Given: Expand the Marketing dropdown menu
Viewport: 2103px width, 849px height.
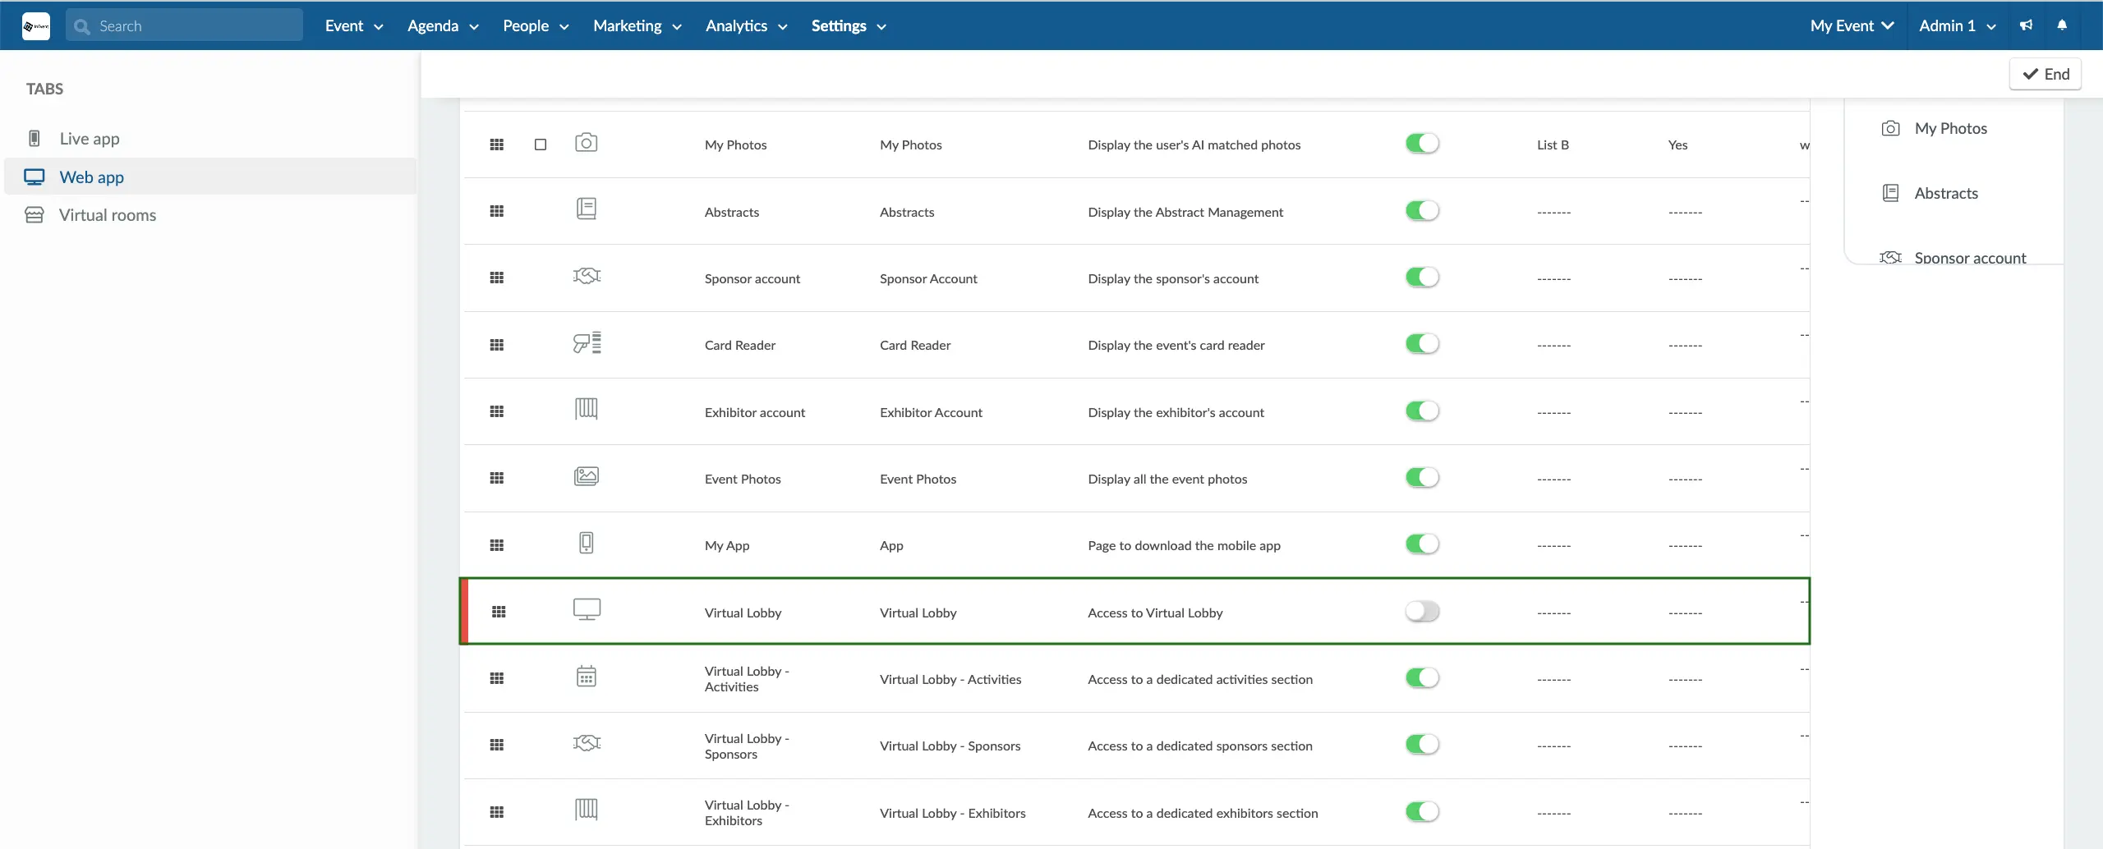Looking at the screenshot, I should tap(637, 25).
